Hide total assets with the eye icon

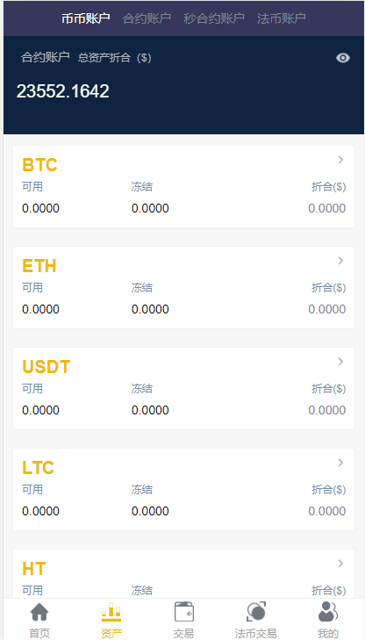(343, 58)
